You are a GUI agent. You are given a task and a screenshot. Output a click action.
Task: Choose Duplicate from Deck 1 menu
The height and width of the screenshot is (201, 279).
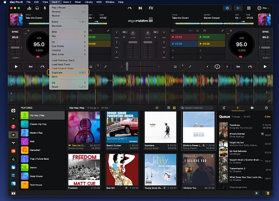69,73
